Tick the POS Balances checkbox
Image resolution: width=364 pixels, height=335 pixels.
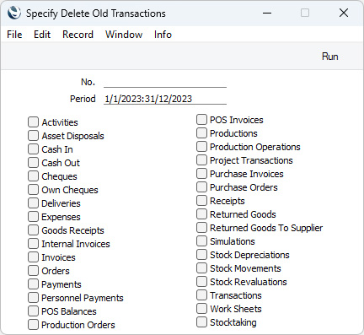point(33,311)
